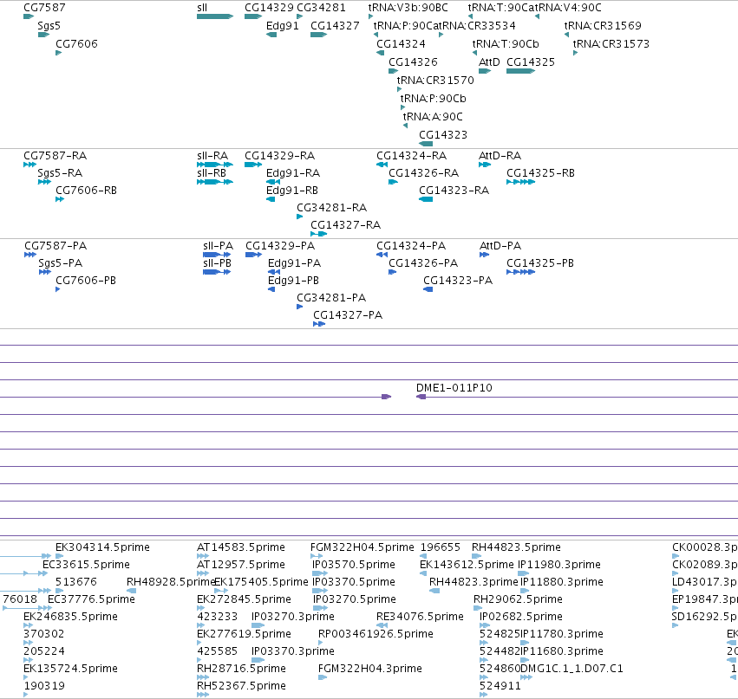Viewport: 738px width, 699px height.
Task: Select the CG7587-PA protein label
Action: (x=56, y=246)
